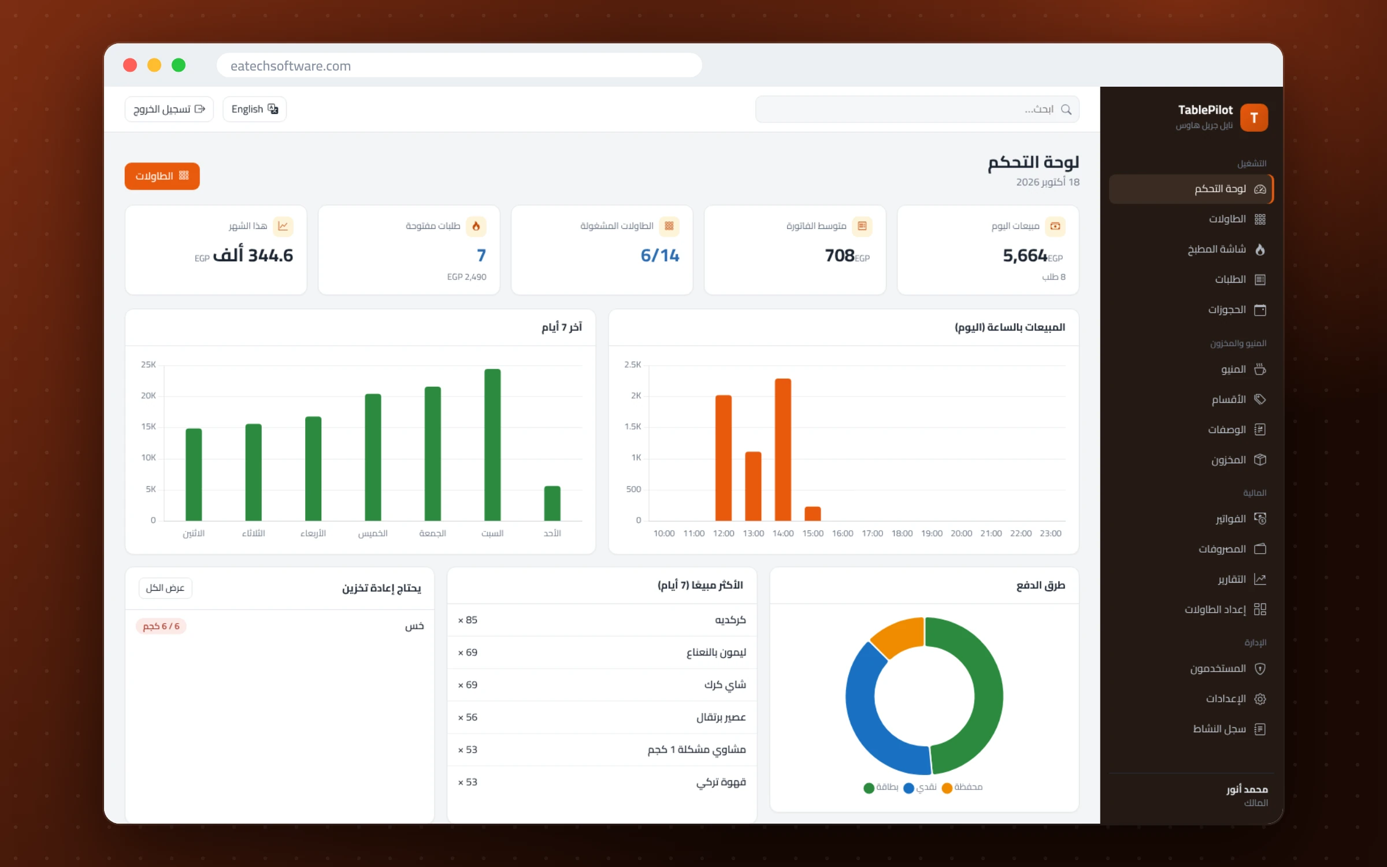Click the هذا الشهر trend card icon

pyautogui.click(x=283, y=226)
